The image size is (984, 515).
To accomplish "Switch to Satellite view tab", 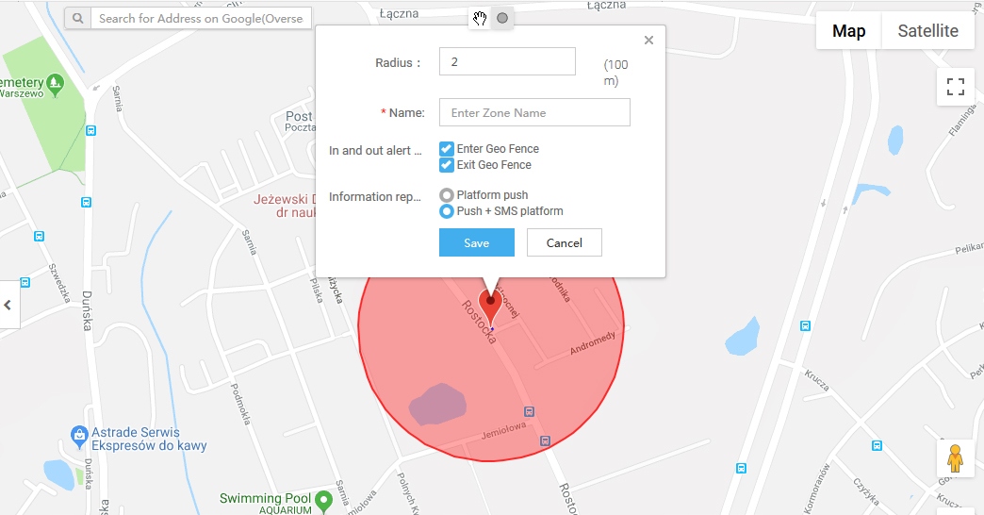I will (927, 31).
